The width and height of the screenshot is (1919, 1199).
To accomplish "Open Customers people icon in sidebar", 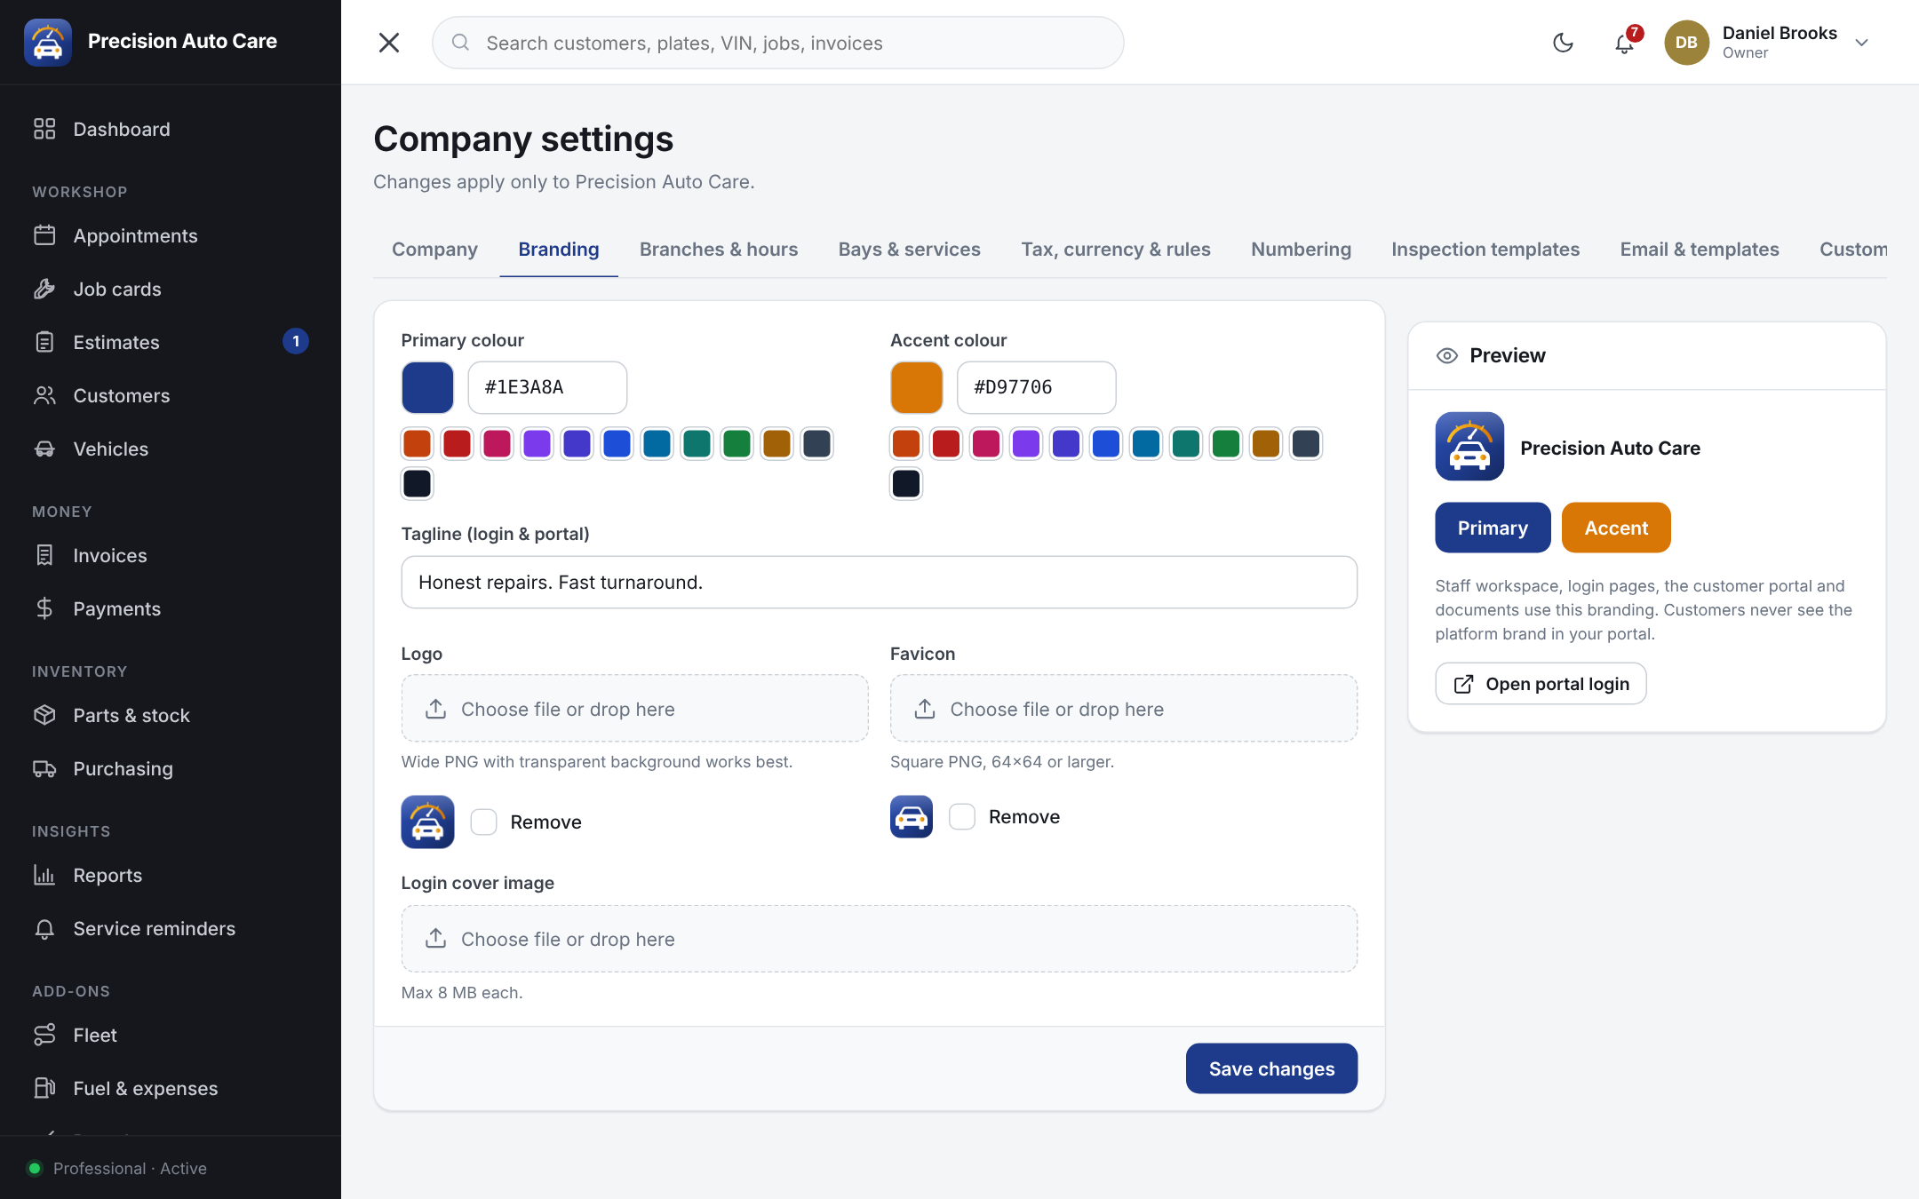I will pos(44,395).
